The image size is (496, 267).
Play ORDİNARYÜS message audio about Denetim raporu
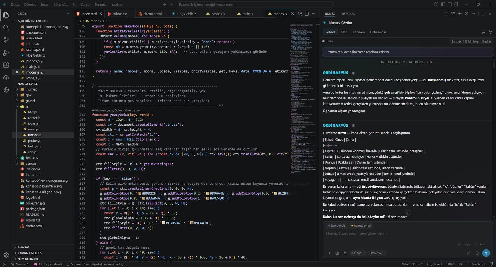[353, 73]
